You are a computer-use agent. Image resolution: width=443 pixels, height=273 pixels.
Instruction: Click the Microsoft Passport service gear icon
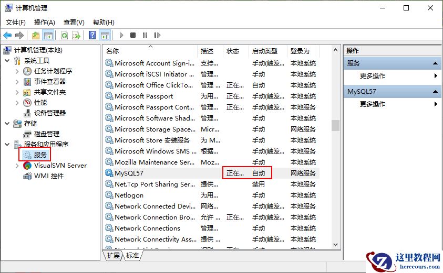point(109,96)
